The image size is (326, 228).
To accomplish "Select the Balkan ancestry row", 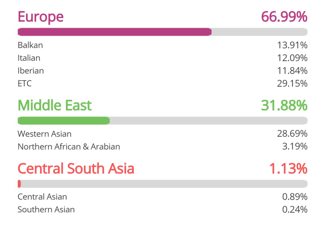I will (x=30, y=45).
